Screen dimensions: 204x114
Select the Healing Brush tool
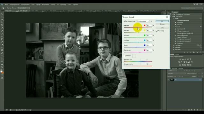(x=2, y=31)
